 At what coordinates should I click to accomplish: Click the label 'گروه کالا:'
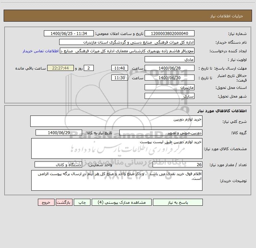click(239, 133)
